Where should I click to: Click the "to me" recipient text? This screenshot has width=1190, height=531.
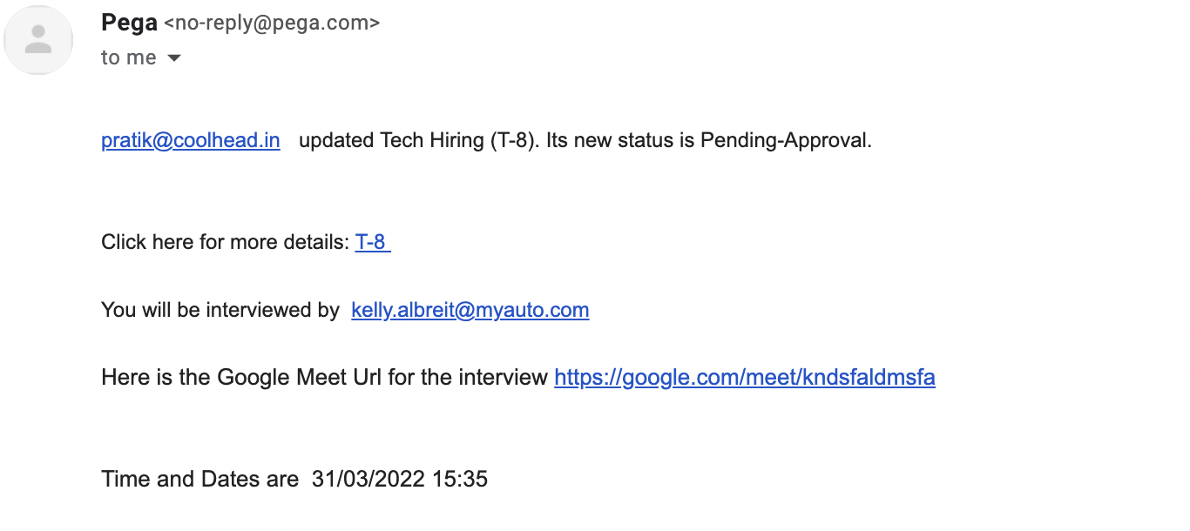[129, 57]
